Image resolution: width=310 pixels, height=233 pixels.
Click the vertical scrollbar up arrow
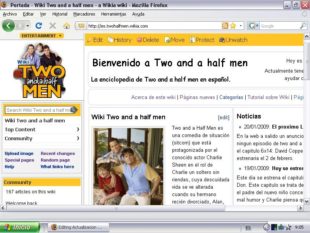[307, 37]
